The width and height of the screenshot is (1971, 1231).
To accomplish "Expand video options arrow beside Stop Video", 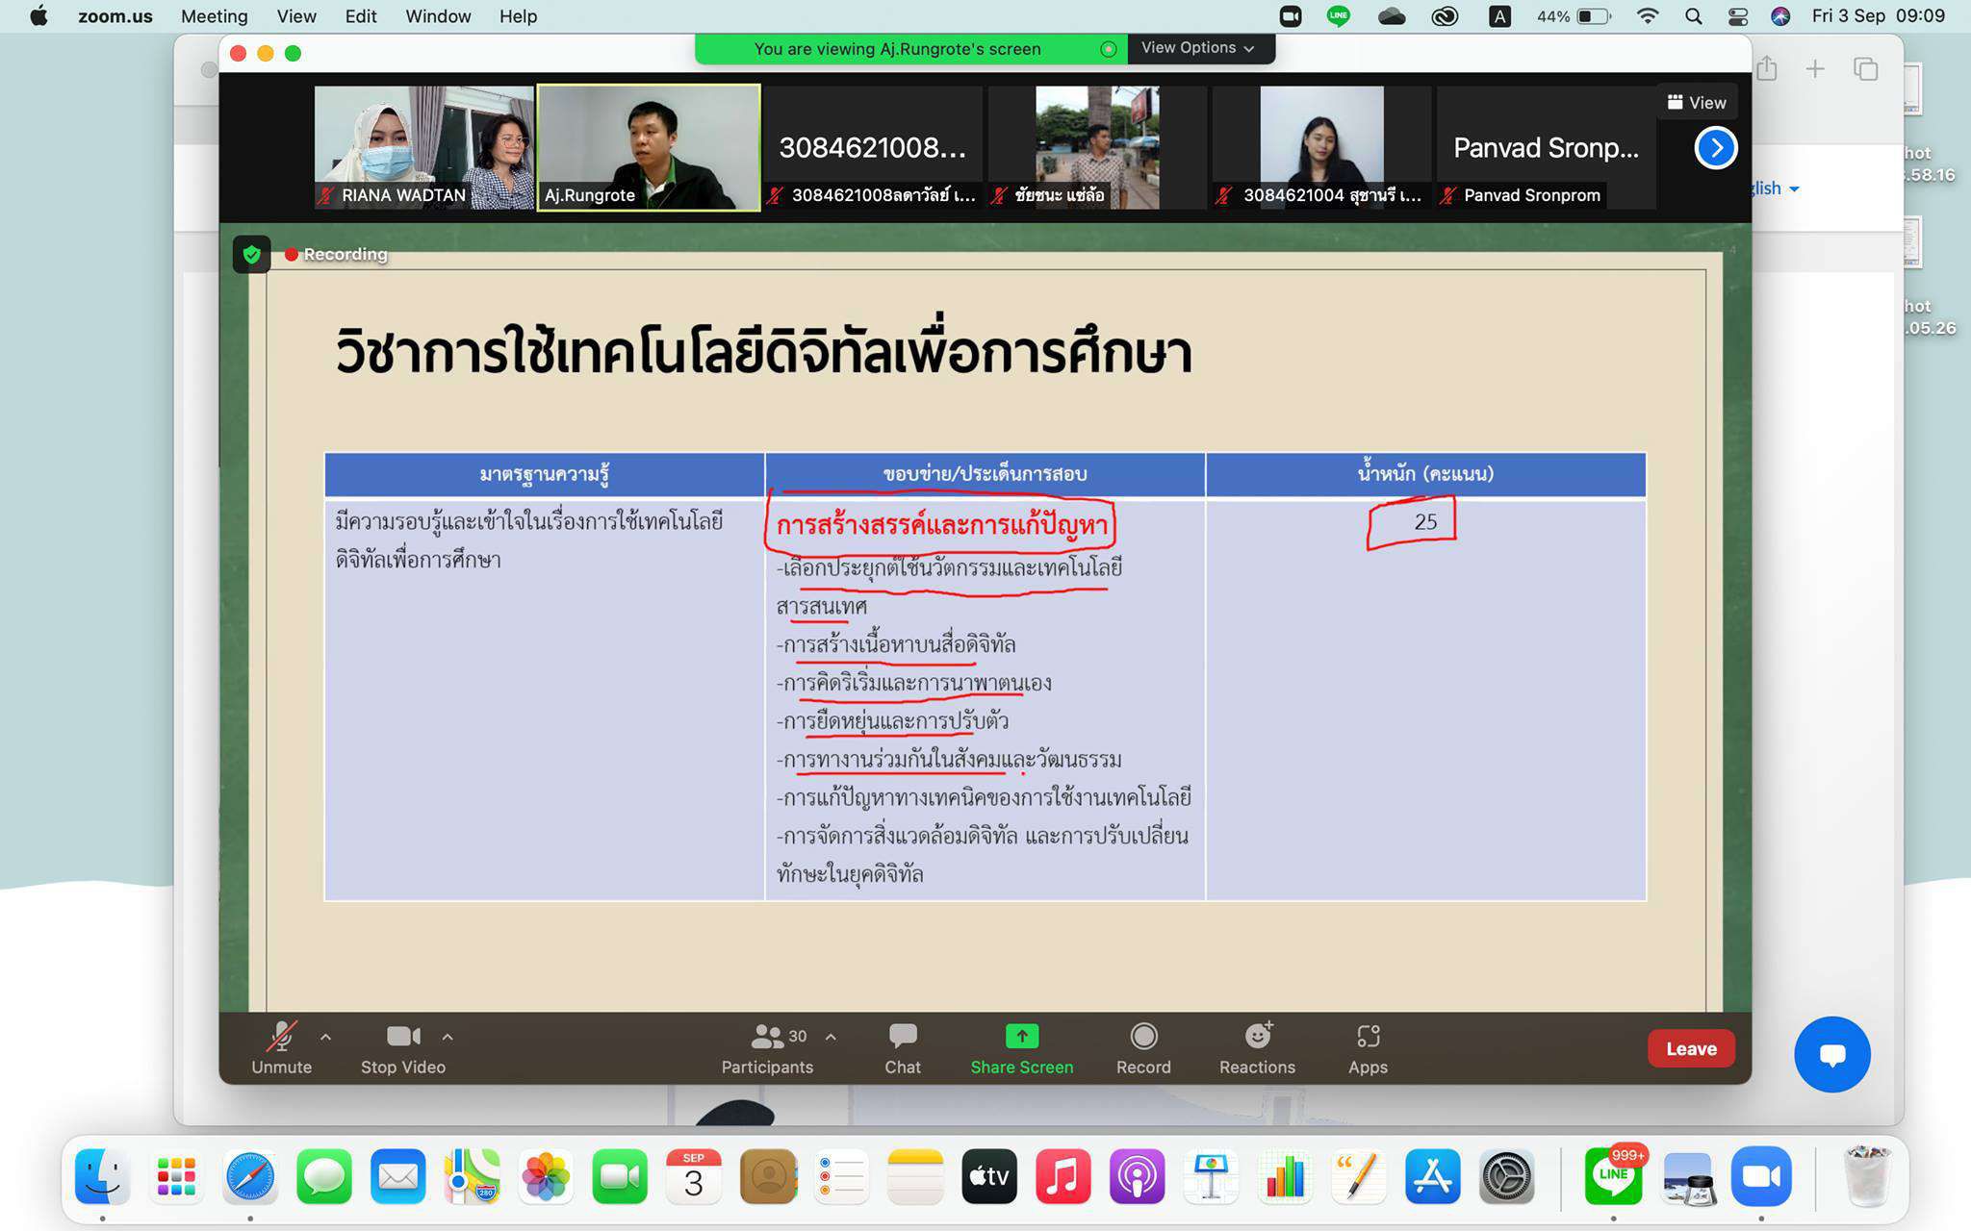I will (x=448, y=1037).
